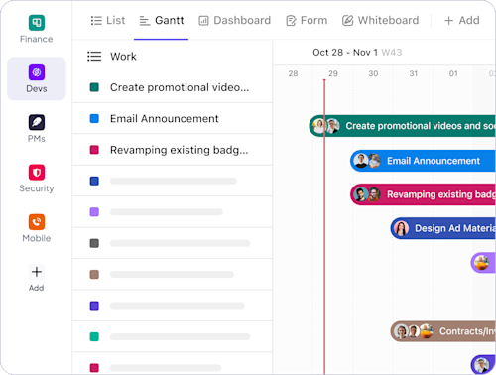The height and width of the screenshot is (375, 496).
Task: Click the brown task color square
Action: (94, 275)
